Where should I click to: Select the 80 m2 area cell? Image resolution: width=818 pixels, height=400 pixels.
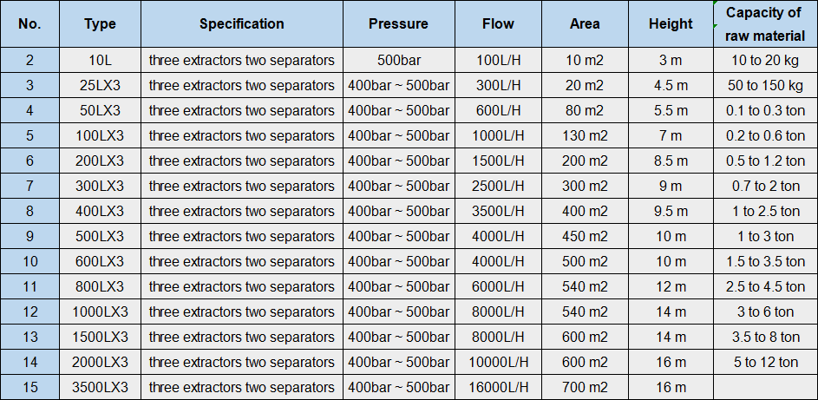(x=585, y=111)
